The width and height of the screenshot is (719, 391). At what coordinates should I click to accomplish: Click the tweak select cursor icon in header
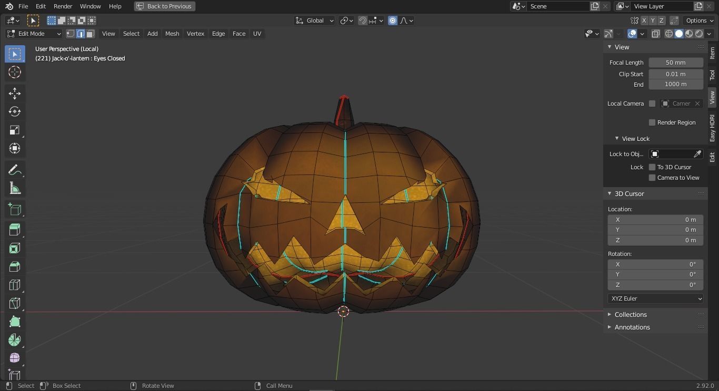33,20
